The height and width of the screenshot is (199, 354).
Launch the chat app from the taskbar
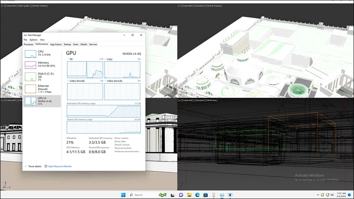[181, 195]
